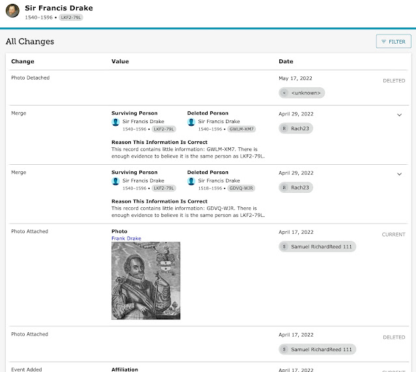Open Rach23 chip on GWLM-XM7 merge
Viewport: 416px width, 372px height.
coord(296,128)
